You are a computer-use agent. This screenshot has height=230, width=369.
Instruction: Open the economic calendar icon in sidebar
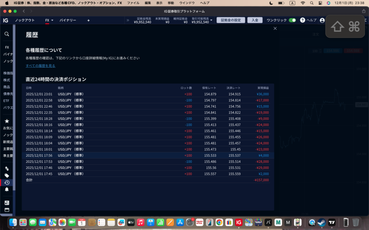(6, 210)
